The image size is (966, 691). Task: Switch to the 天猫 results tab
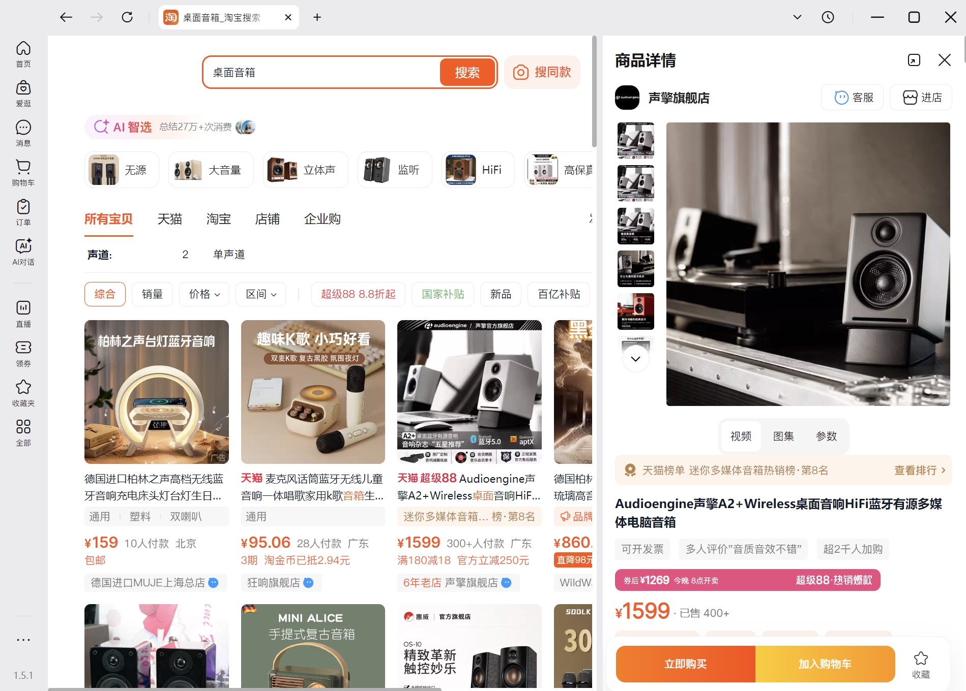(170, 219)
